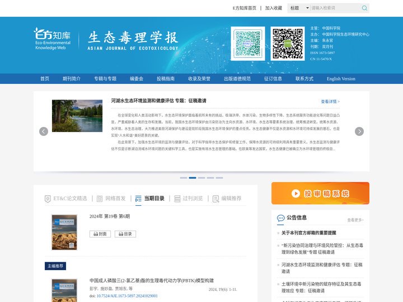
Task: Select second (active) carousel indicator
Action: point(193,178)
